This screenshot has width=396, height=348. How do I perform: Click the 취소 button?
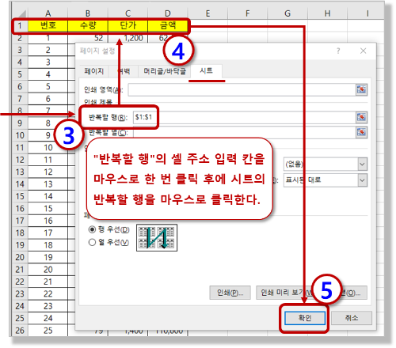click(x=352, y=318)
